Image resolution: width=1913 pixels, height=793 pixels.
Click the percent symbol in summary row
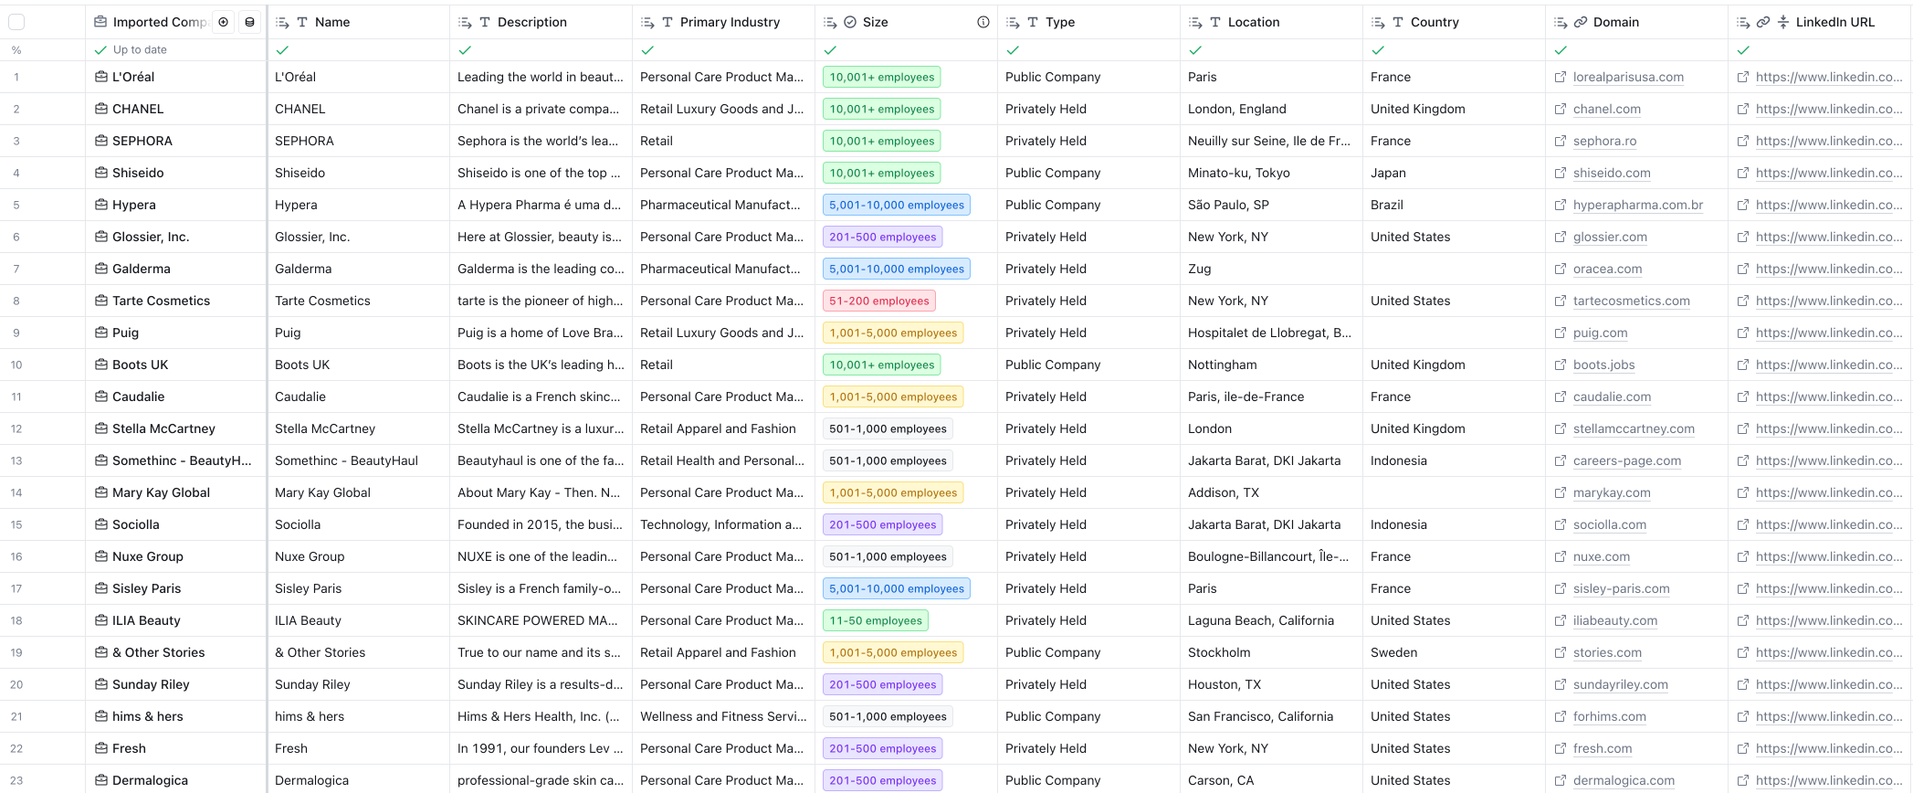click(16, 50)
